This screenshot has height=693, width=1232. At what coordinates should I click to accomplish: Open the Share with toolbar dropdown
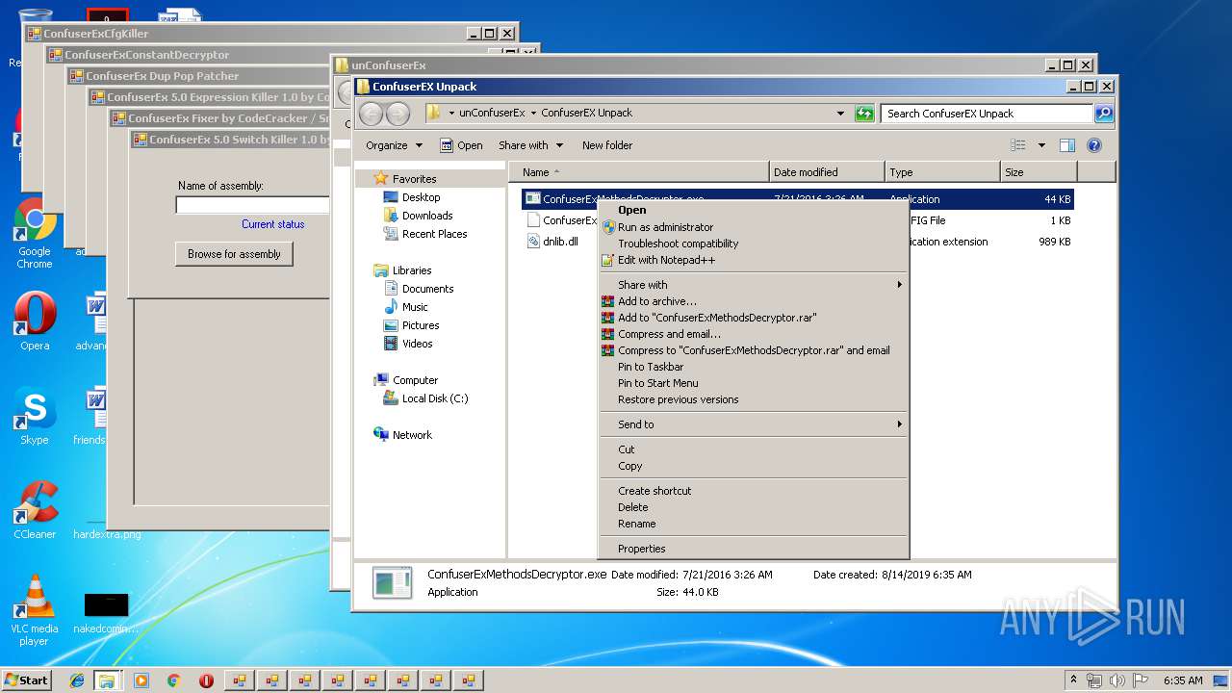click(530, 145)
